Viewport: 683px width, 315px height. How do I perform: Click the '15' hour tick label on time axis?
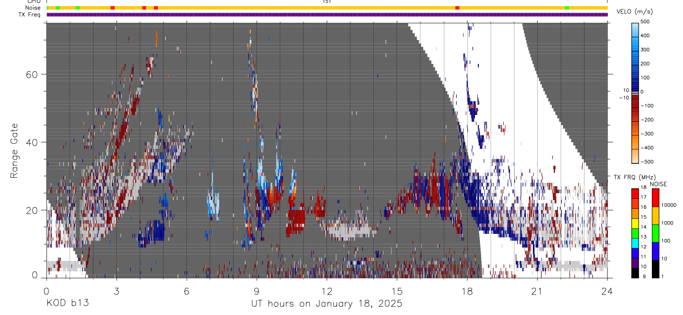click(397, 291)
